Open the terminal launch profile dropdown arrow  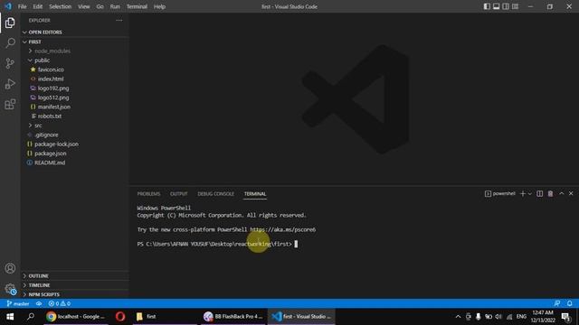pyautogui.click(x=530, y=194)
